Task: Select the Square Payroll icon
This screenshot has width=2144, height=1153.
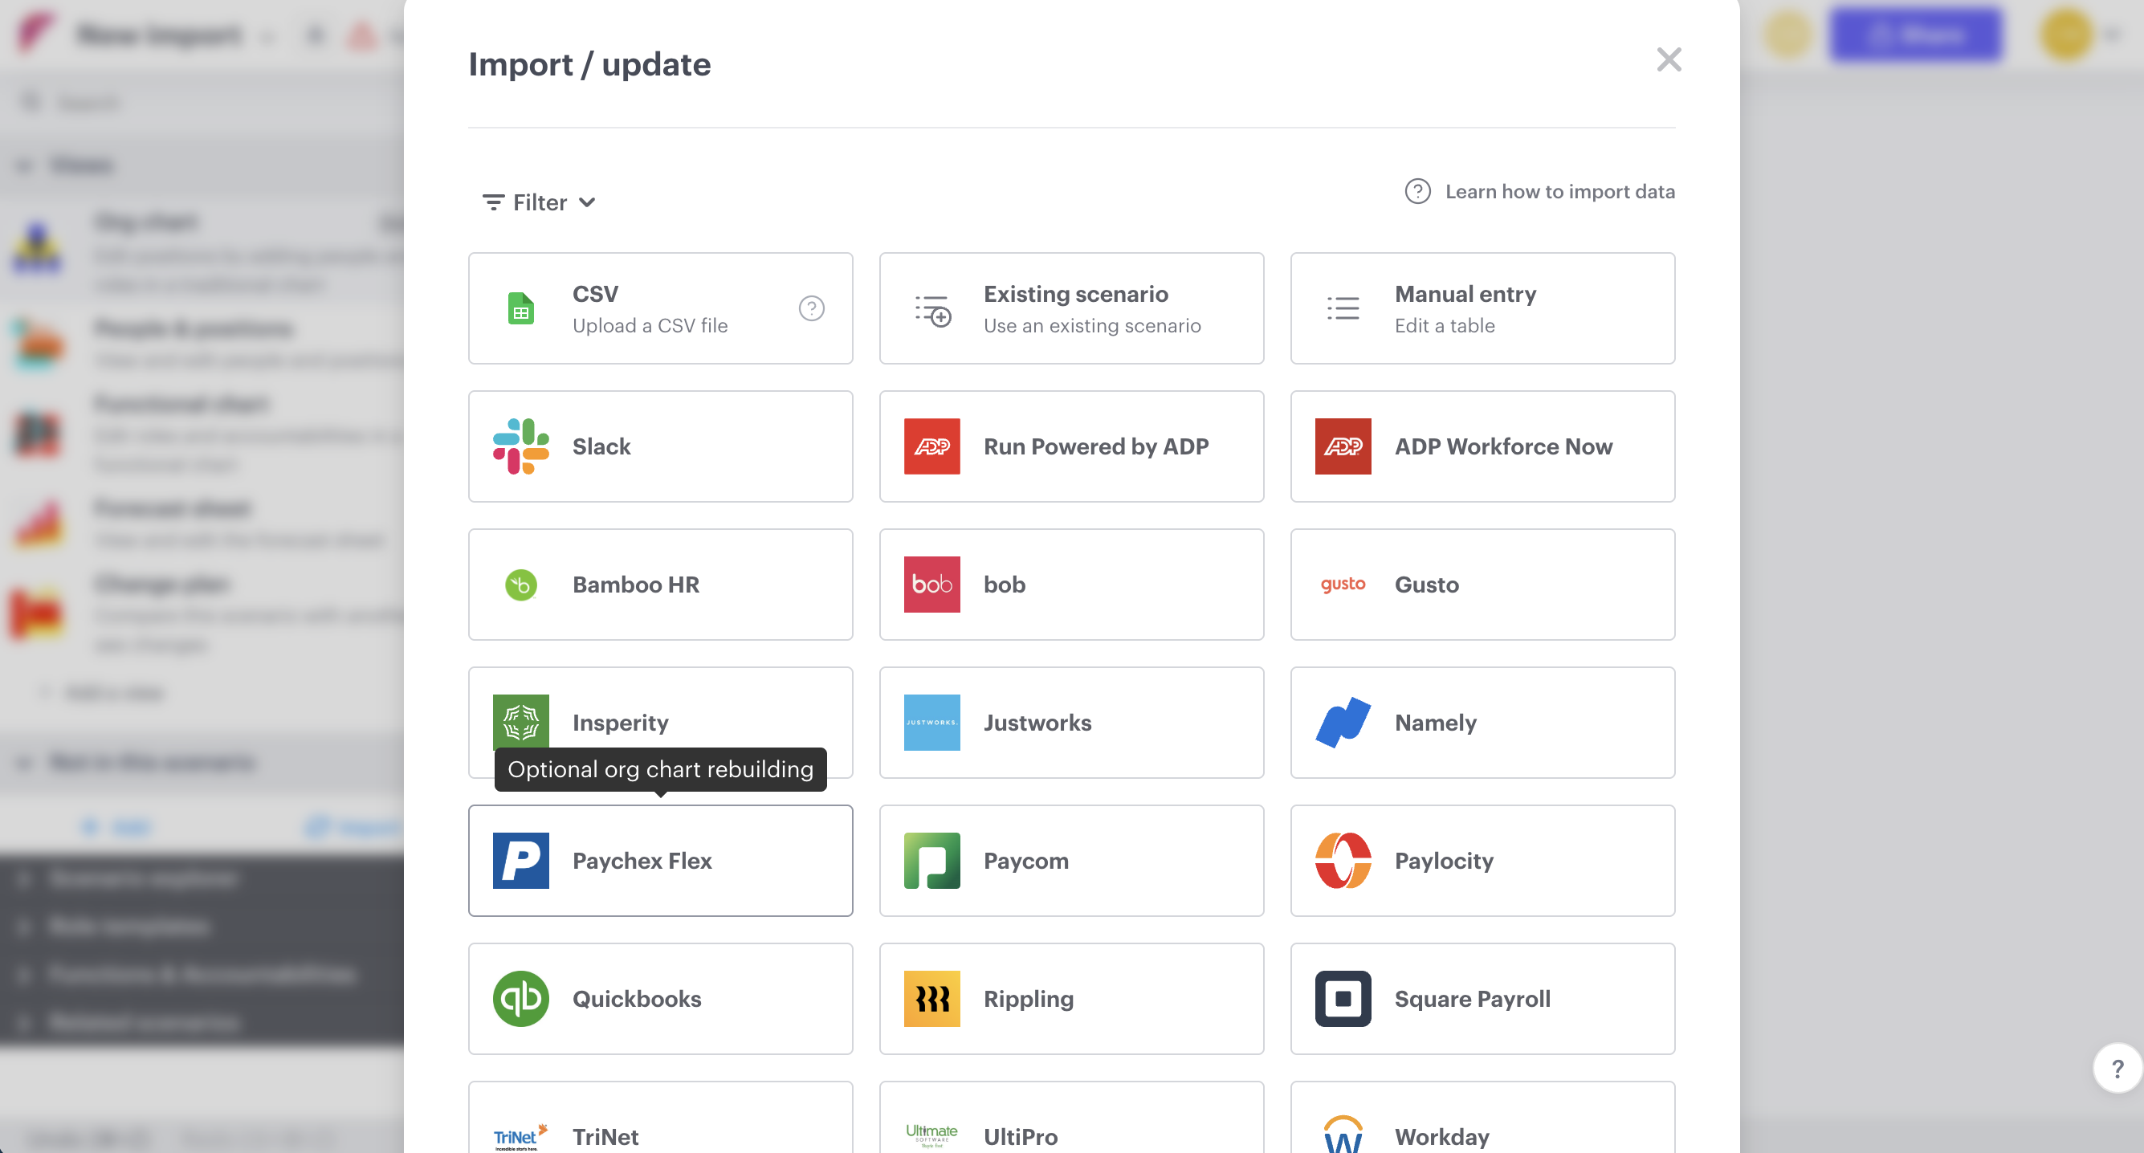Action: (1342, 999)
